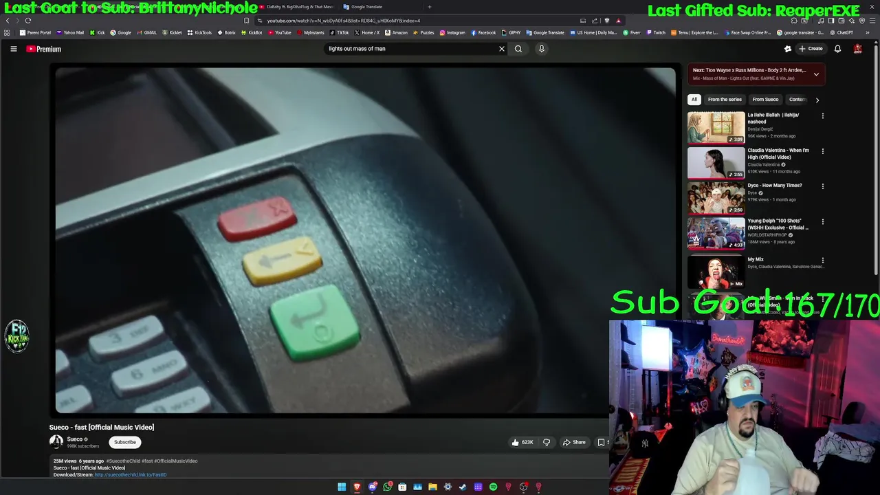
Task: Open WhatsApp from the taskbar
Action: pos(388,487)
